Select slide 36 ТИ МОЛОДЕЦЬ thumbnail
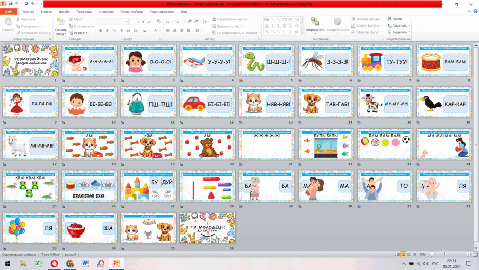Viewport: 479px width, 270px height. [x=207, y=228]
